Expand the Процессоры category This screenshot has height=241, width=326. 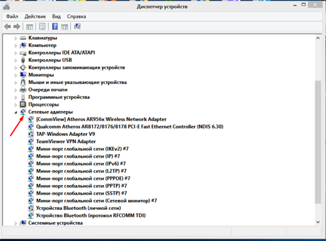point(16,105)
